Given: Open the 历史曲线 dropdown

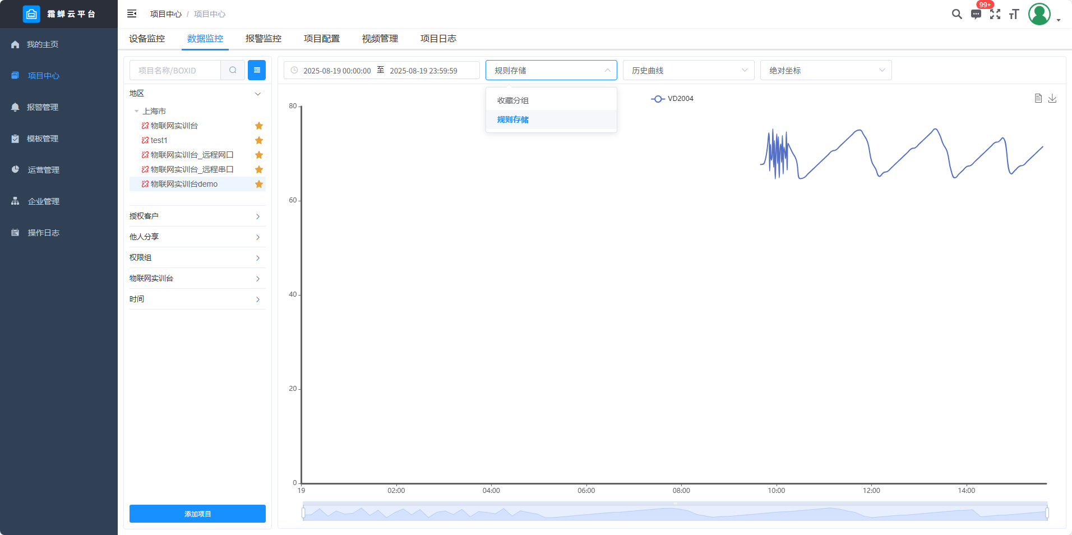Looking at the screenshot, I should click(x=689, y=70).
